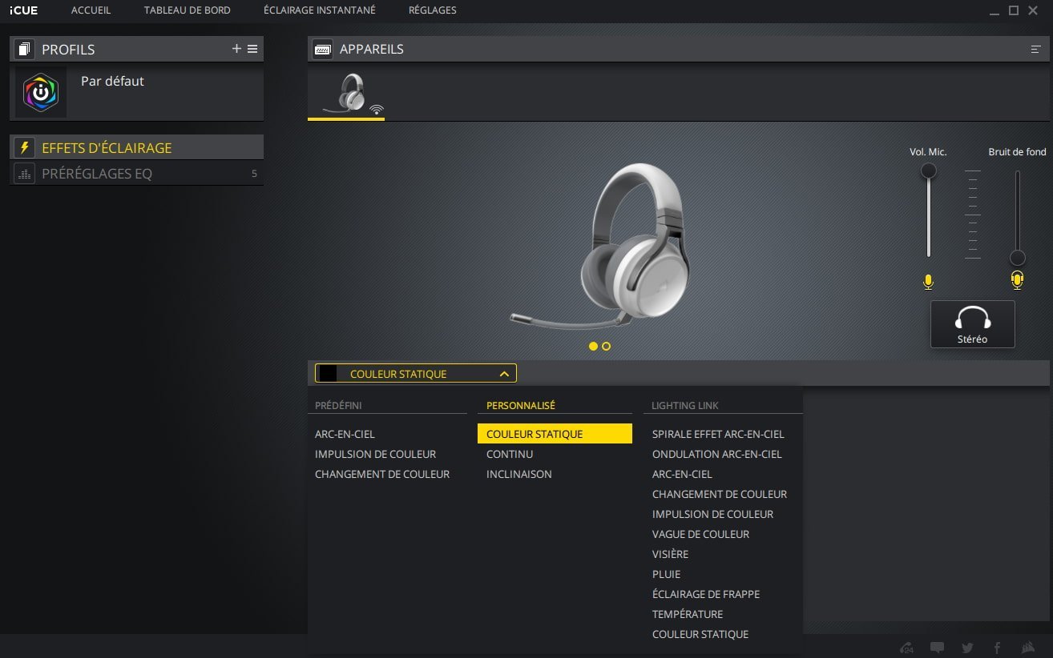Open the chat feedback bubble icon
Screen dimensions: 1053x658
pyautogui.click(x=937, y=648)
